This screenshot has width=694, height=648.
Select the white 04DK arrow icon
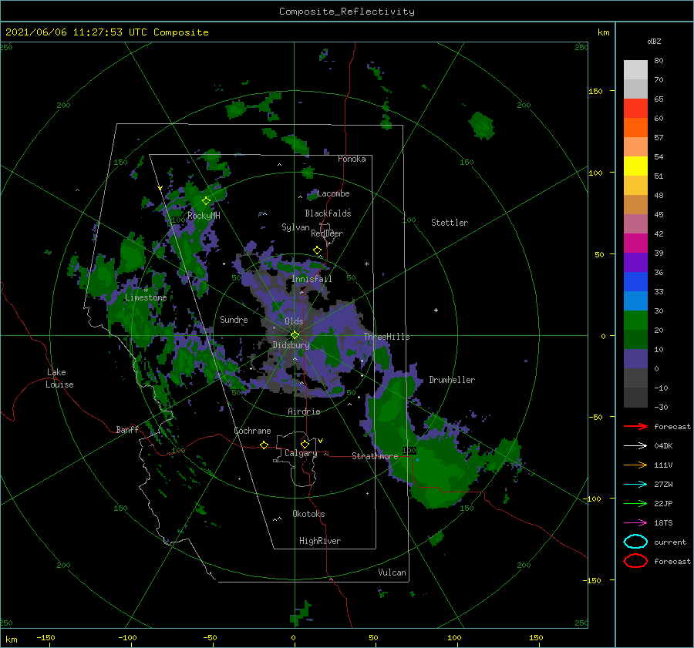point(635,445)
